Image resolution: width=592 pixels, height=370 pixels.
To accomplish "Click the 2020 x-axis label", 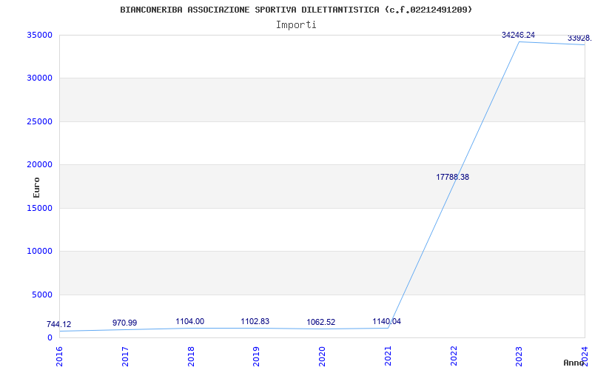I will point(322,356).
